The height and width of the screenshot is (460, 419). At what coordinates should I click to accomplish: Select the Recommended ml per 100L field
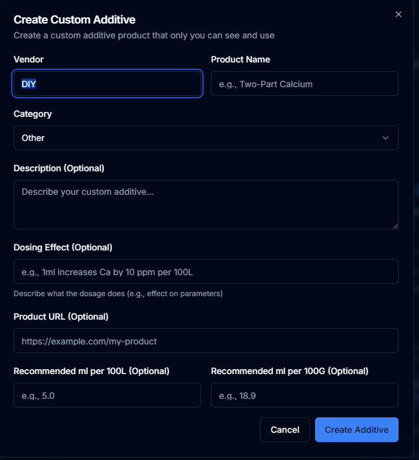pyautogui.click(x=107, y=395)
